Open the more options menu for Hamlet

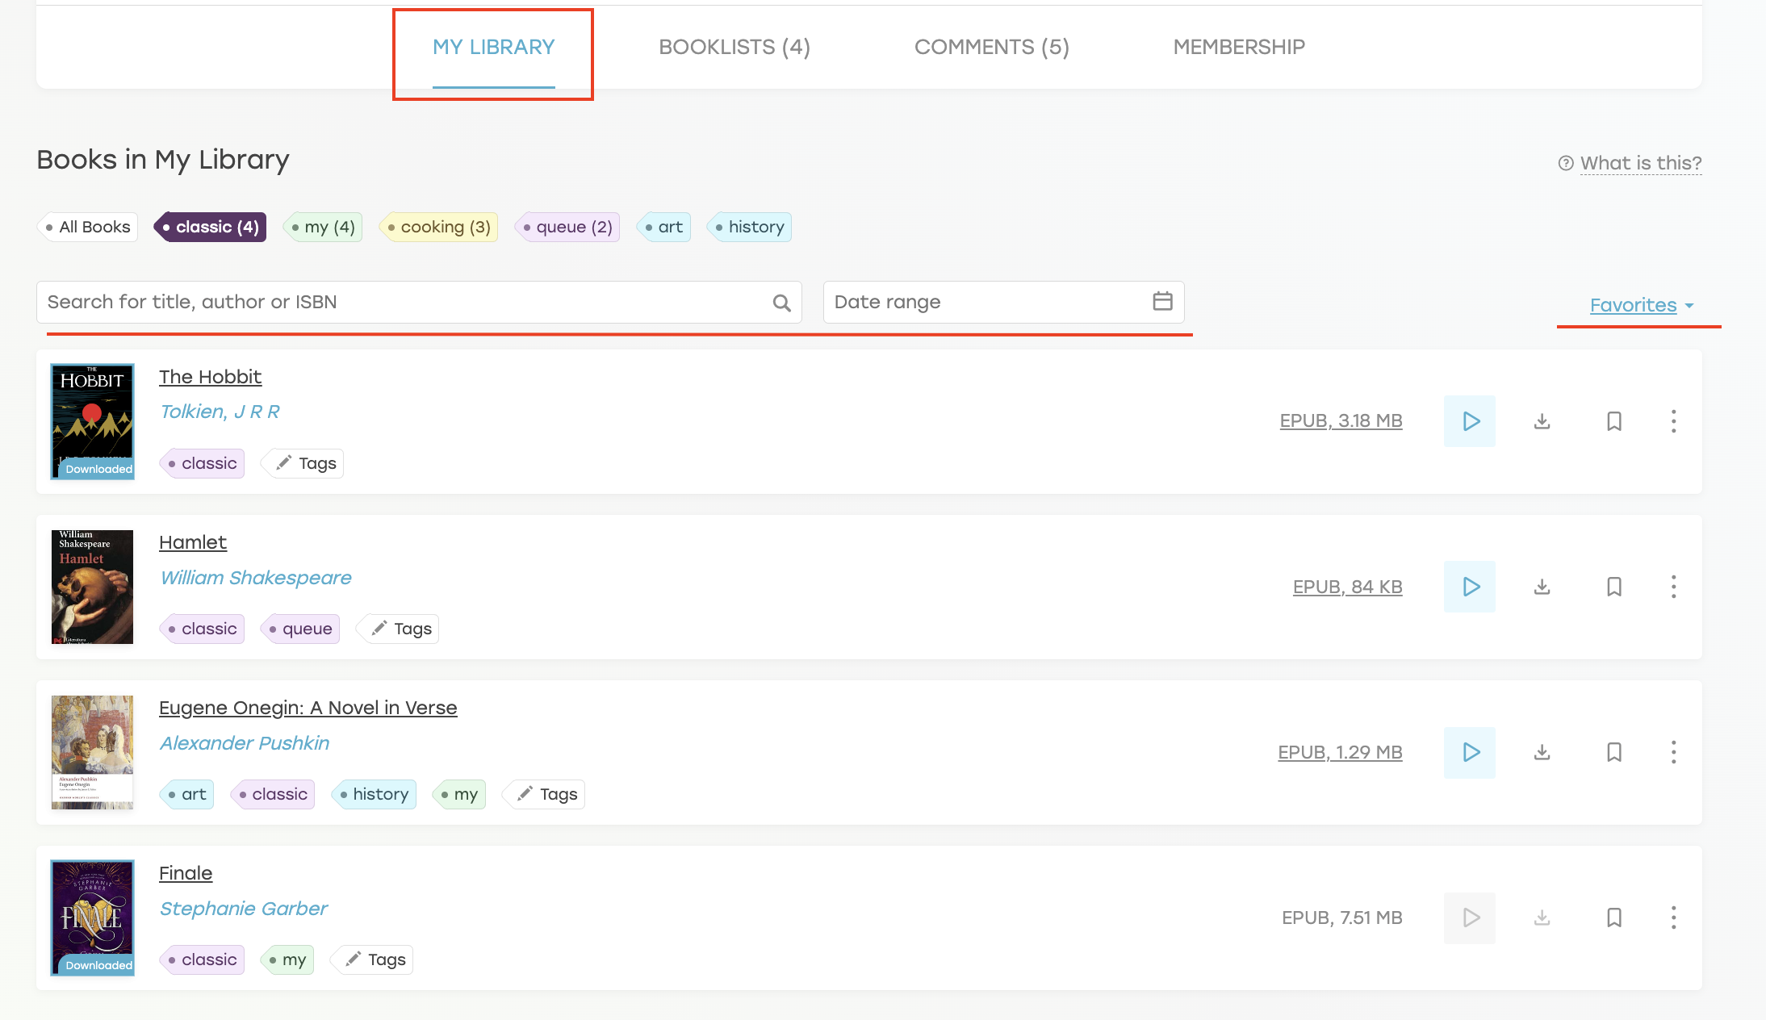point(1673,587)
